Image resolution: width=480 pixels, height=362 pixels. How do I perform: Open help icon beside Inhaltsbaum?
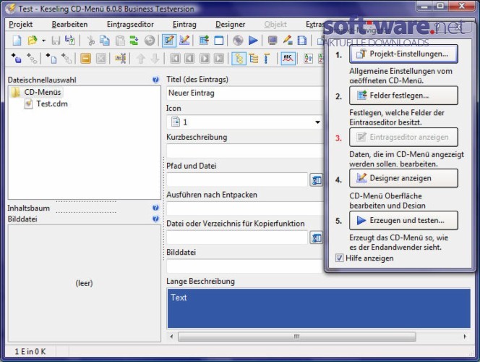pos(155,208)
